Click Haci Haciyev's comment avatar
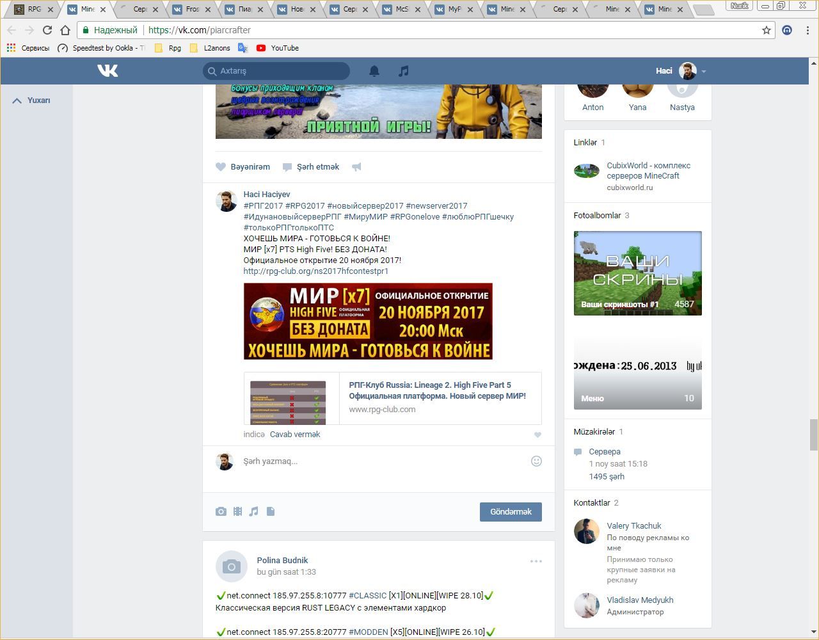Image resolution: width=819 pixels, height=640 pixels. [x=226, y=201]
